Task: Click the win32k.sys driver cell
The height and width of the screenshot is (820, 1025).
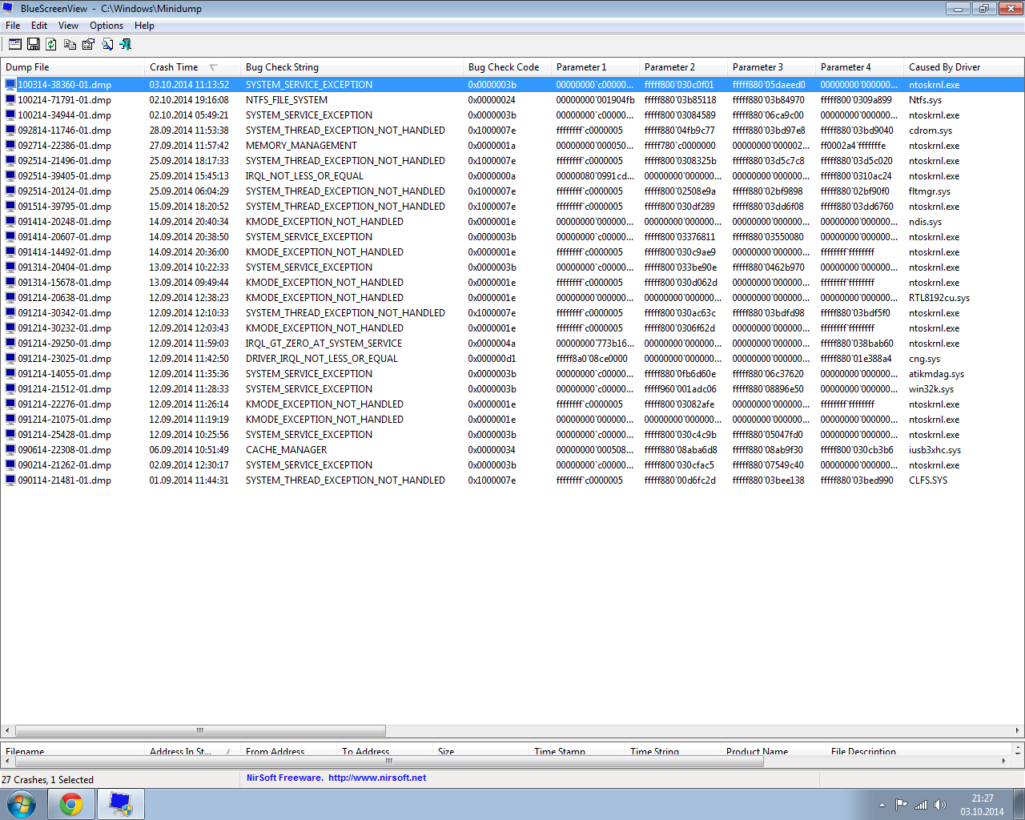Action: pyautogui.click(x=931, y=389)
